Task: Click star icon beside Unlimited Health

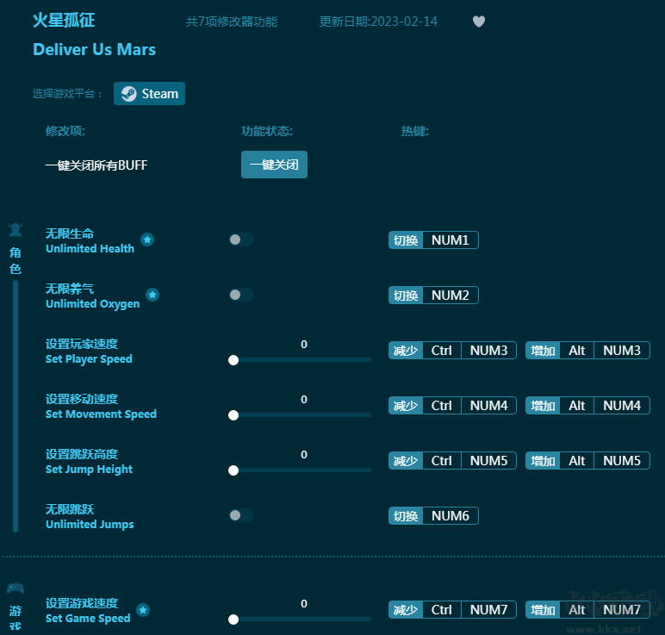Action: tap(147, 240)
